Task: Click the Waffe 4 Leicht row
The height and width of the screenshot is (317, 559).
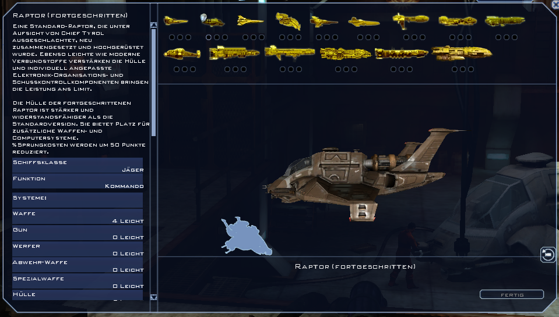Action: point(78,217)
